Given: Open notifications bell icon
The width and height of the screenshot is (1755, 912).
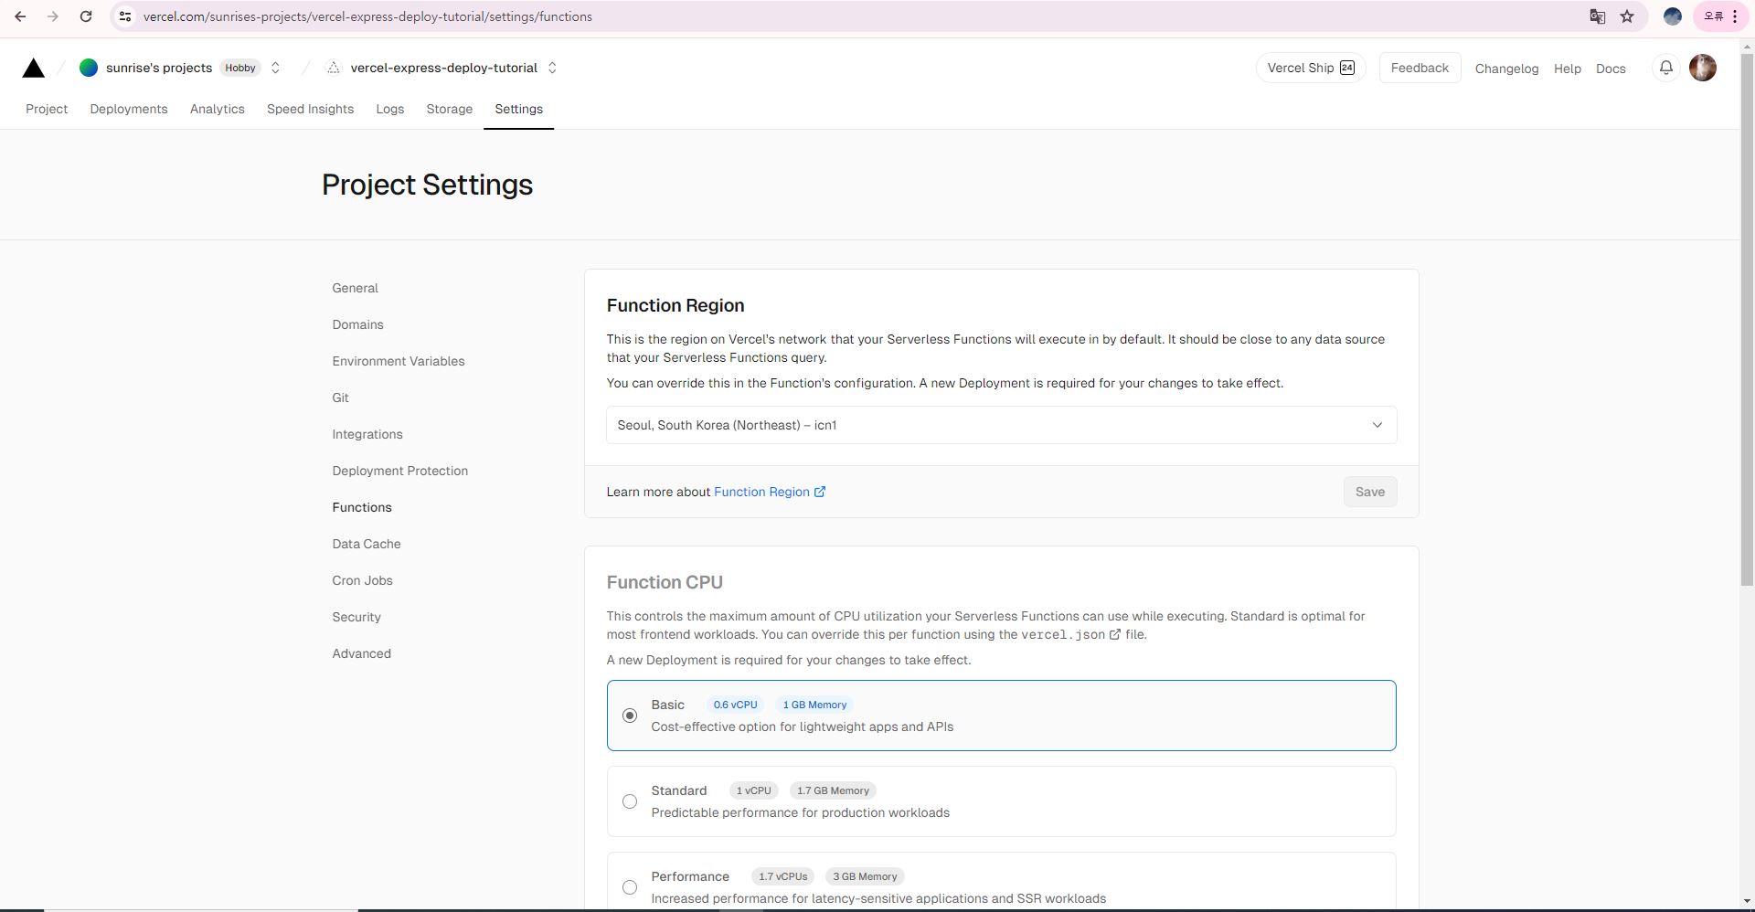Looking at the screenshot, I should pos(1666,68).
